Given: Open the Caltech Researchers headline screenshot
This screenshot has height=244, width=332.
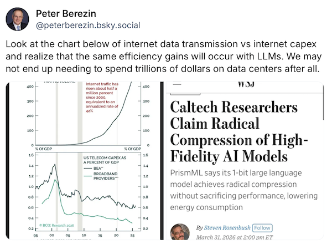Looking at the screenshot, I should point(245,161).
